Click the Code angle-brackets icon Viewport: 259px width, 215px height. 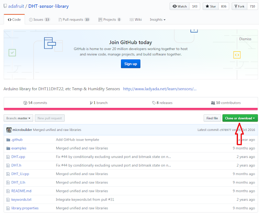[10, 20]
